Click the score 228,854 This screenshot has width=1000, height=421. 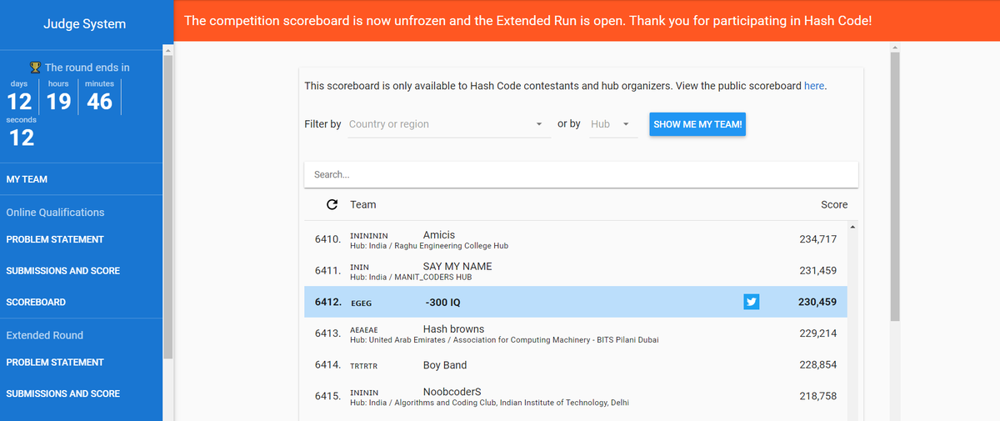point(817,365)
